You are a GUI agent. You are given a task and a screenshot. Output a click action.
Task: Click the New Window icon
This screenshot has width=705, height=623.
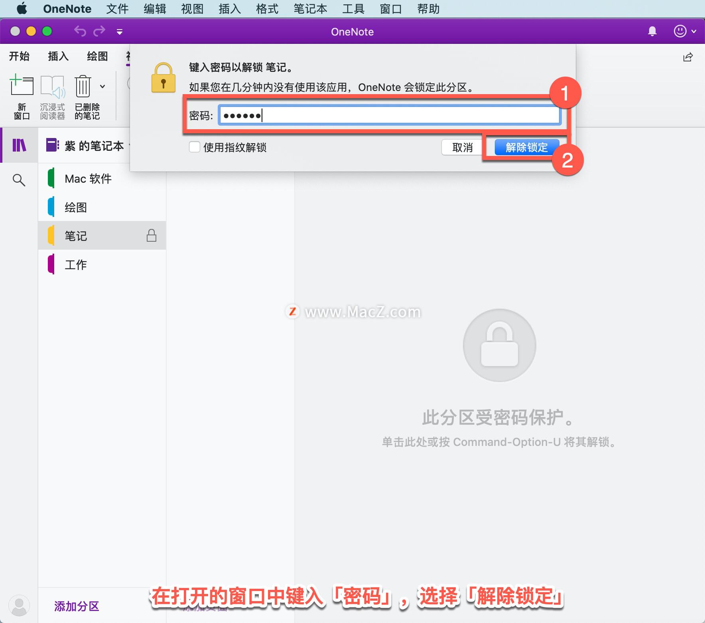(22, 85)
